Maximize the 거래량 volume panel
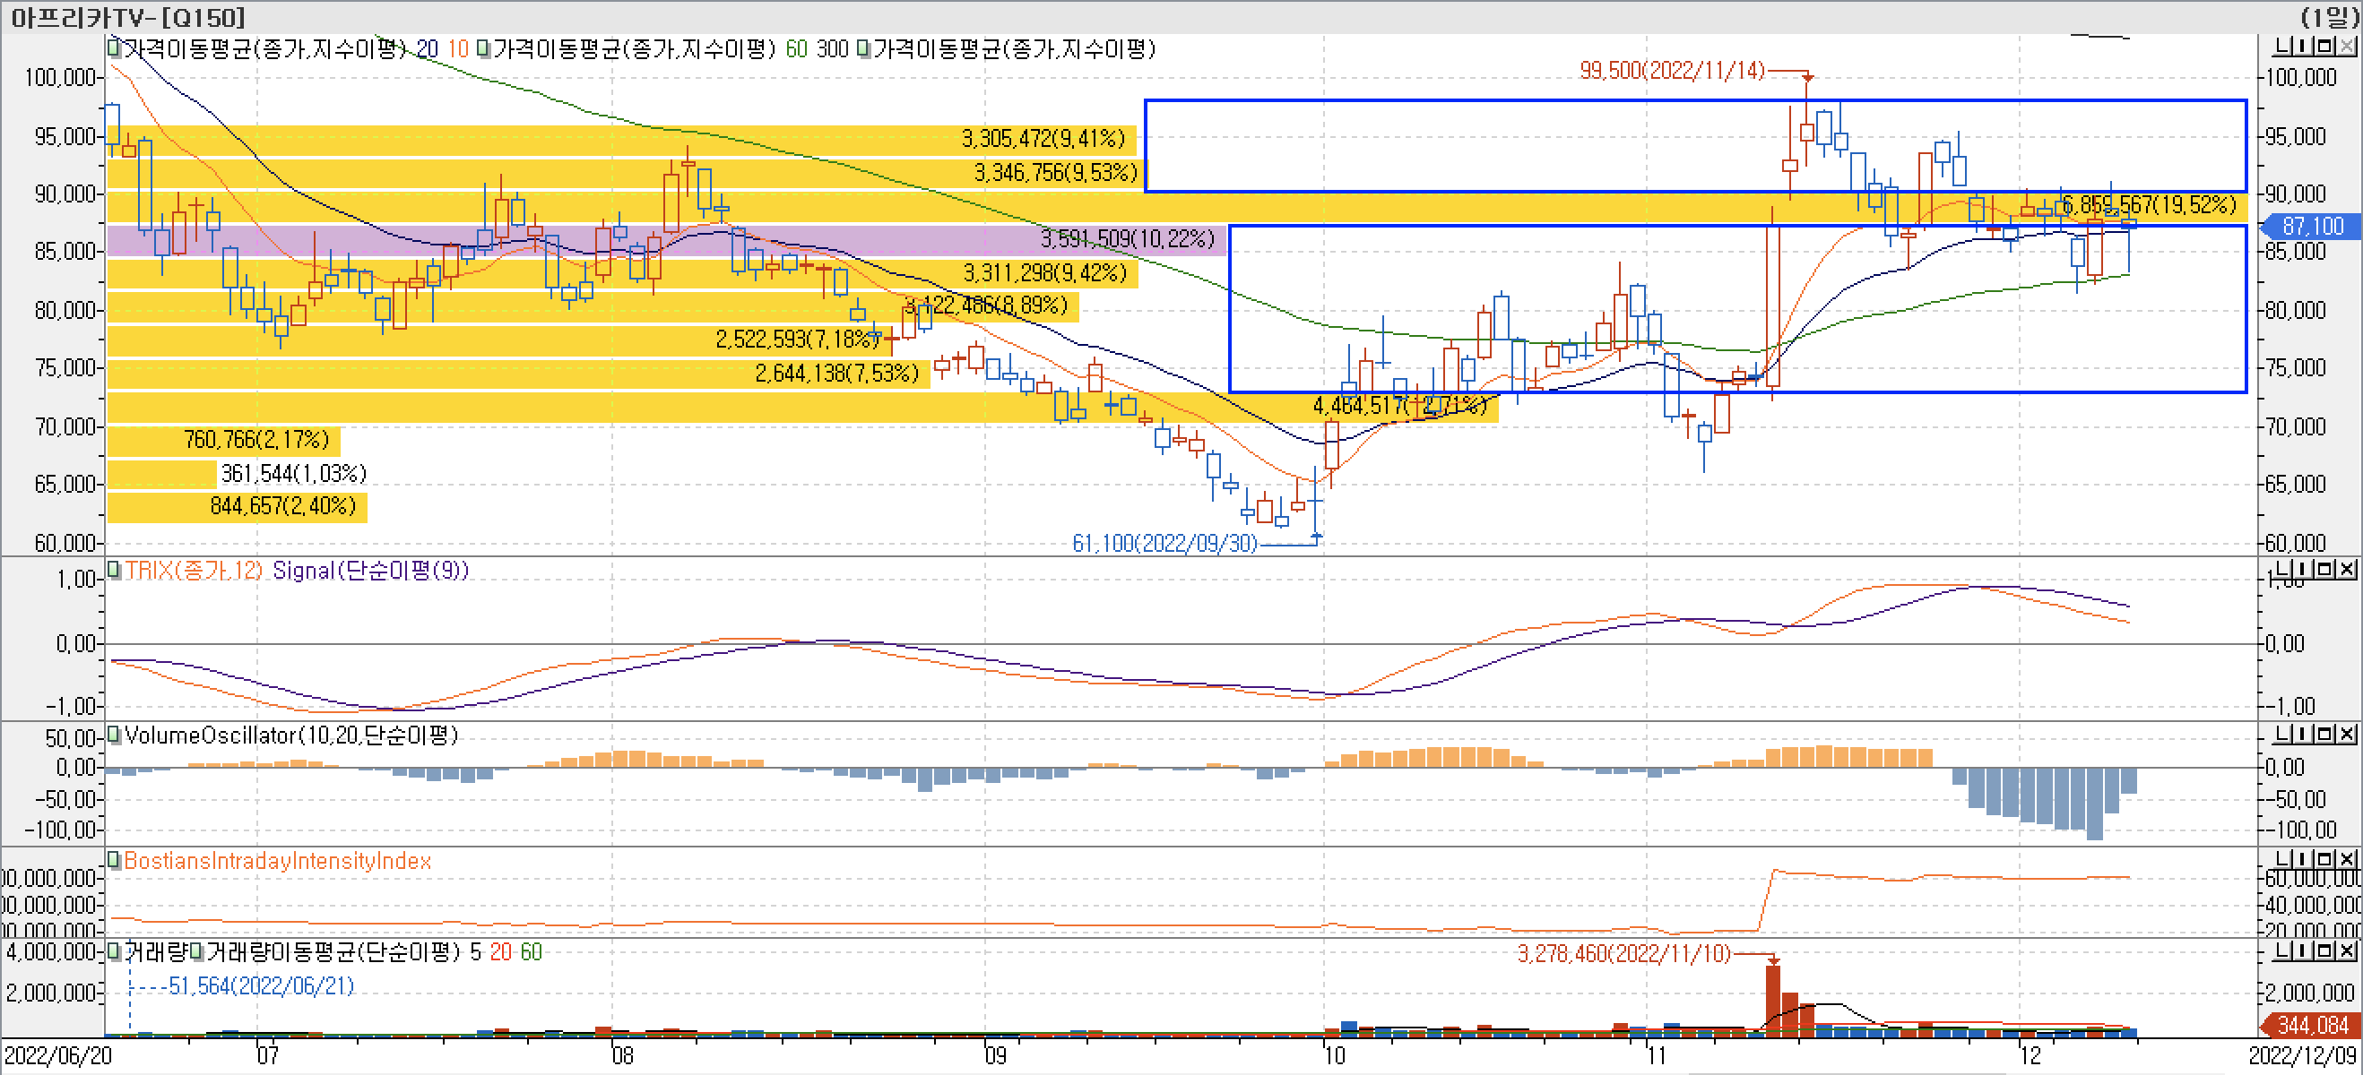The height and width of the screenshot is (1075, 2363). coord(2325,950)
